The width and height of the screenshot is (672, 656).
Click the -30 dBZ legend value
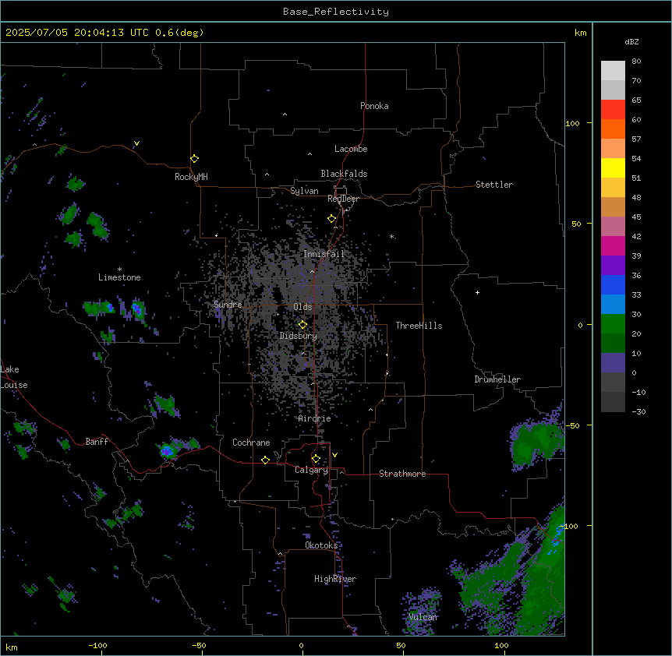tap(638, 411)
